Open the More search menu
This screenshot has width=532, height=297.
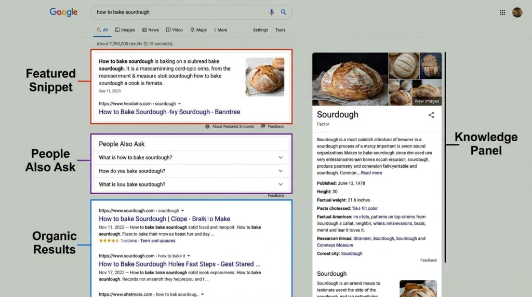220,30
